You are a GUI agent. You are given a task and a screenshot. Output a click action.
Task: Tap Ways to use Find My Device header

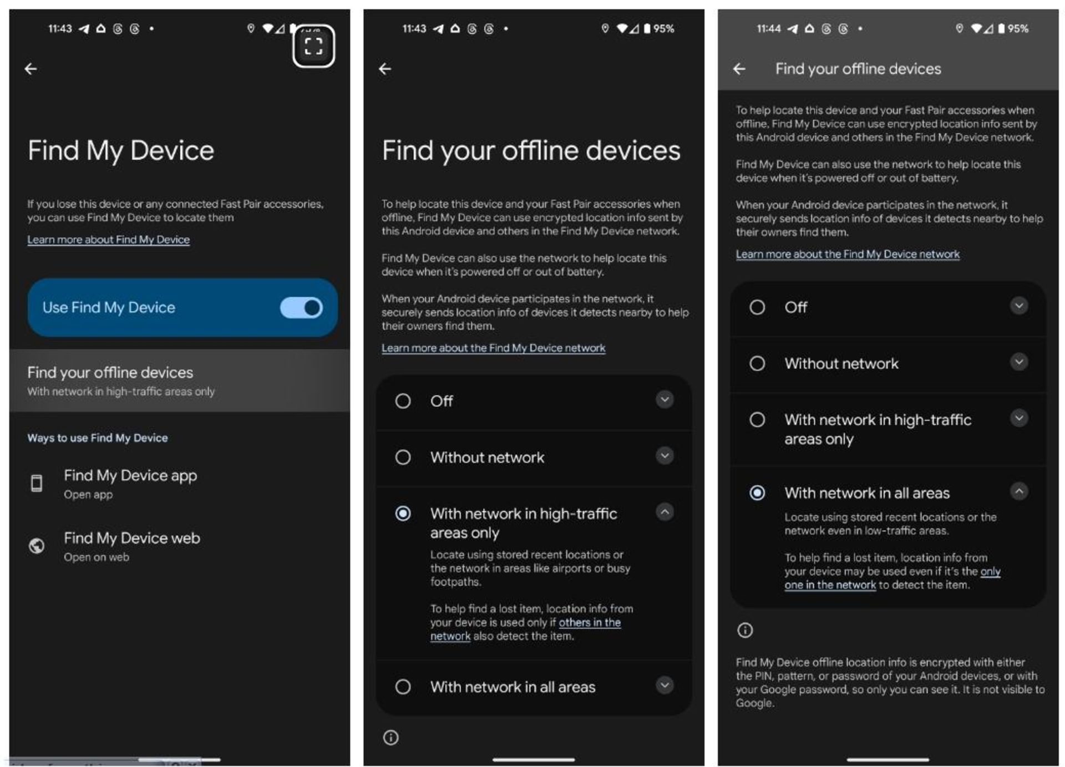[x=98, y=438]
